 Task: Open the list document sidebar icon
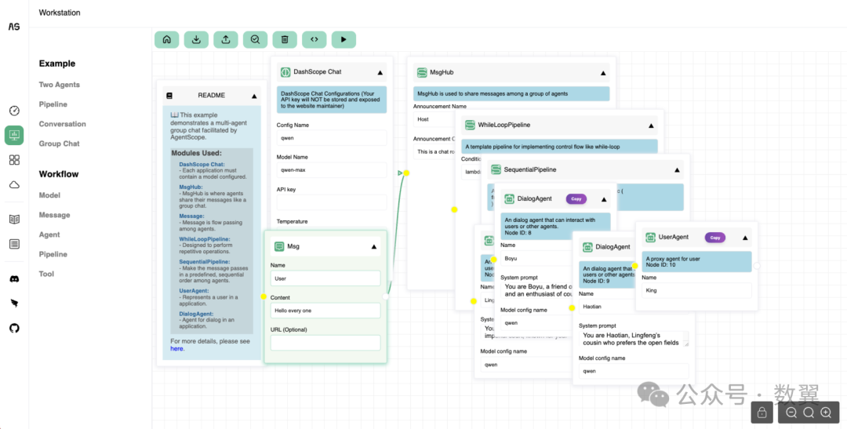click(15, 244)
